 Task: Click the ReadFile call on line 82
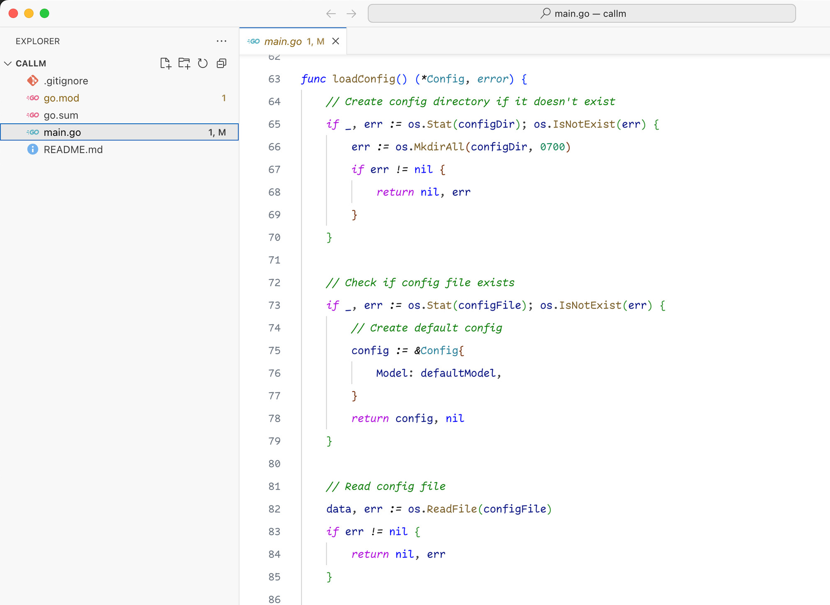452,509
